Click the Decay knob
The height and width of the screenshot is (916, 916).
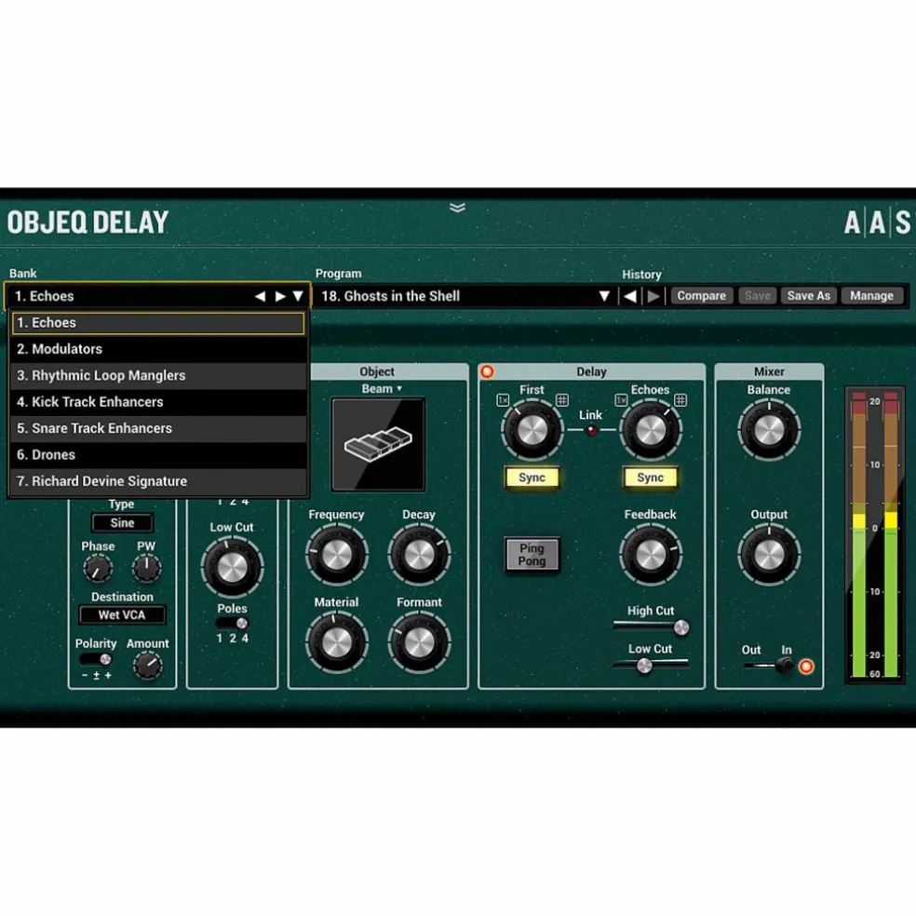pyautogui.click(x=419, y=555)
